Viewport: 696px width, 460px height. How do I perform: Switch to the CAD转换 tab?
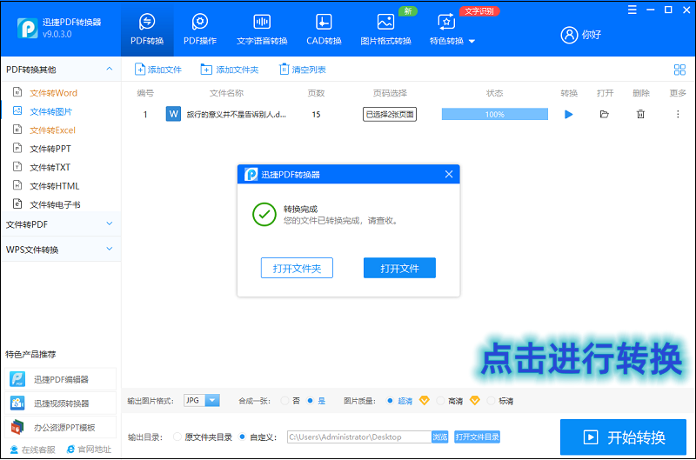(x=324, y=30)
